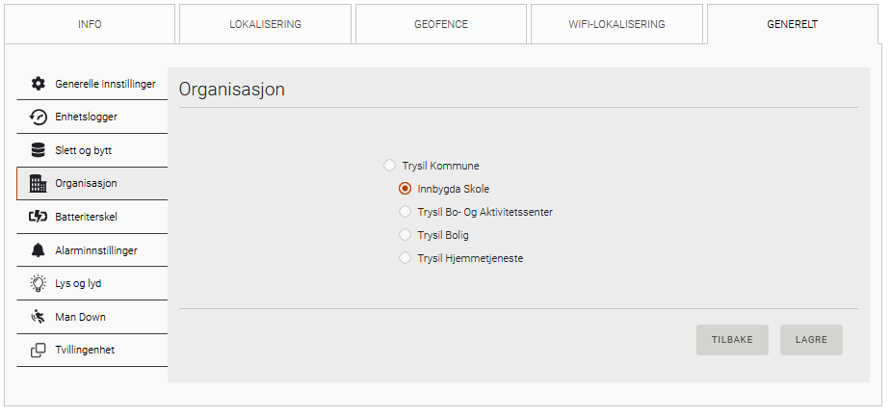Click the gear icon for Generelle innstillinger
891x418 pixels.
pyautogui.click(x=39, y=84)
